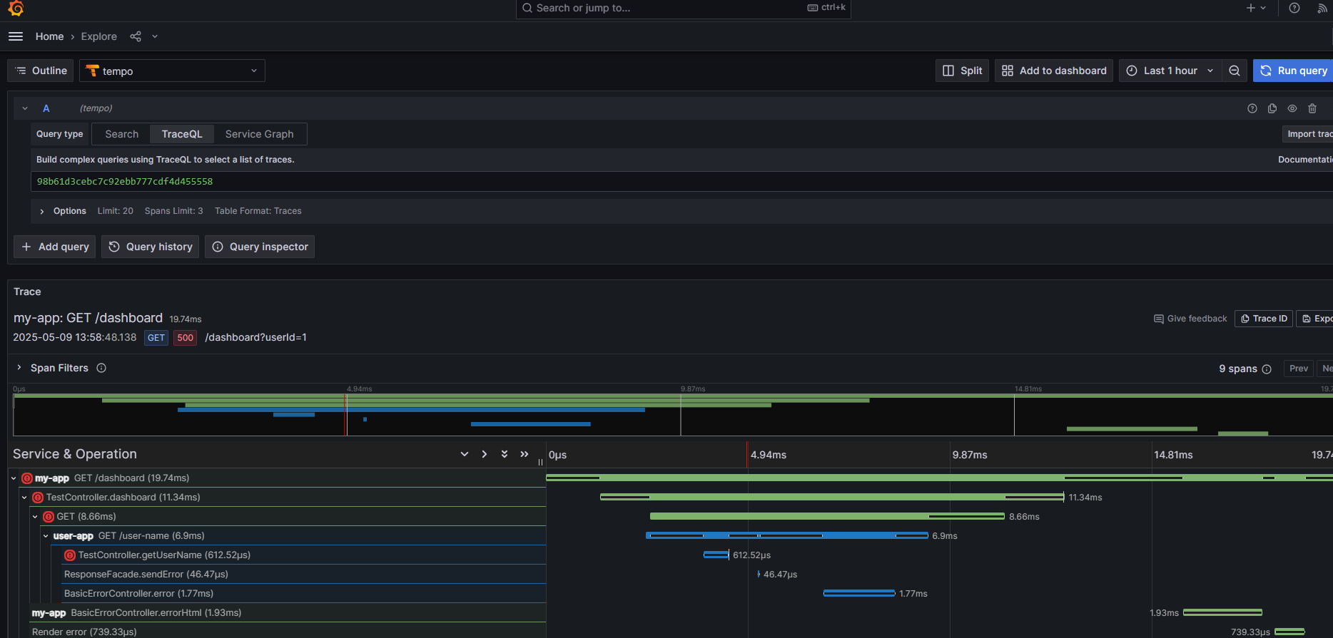1333x638 pixels.
Task: Collapse query row A
Action: pyautogui.click(x=25, y=108)
